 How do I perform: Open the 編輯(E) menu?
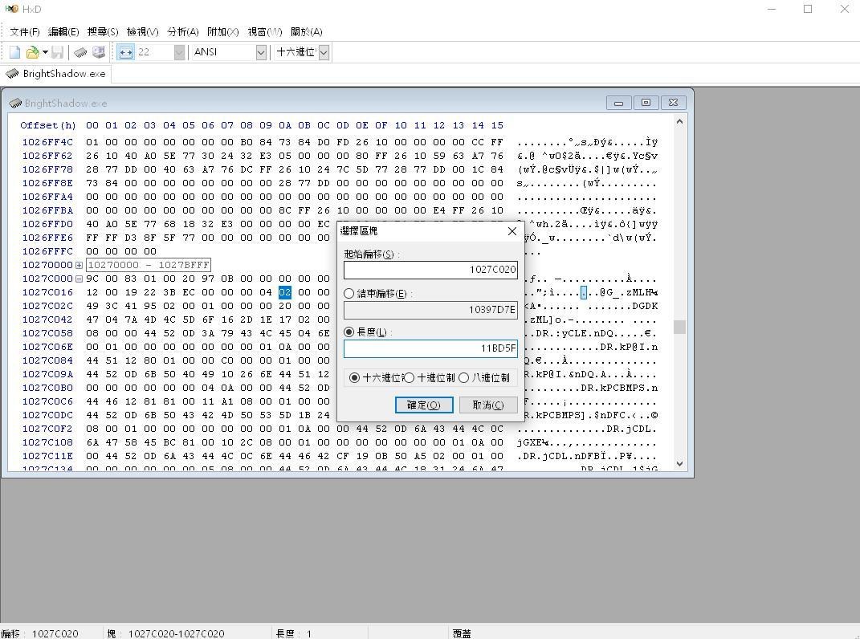point(63,32)
